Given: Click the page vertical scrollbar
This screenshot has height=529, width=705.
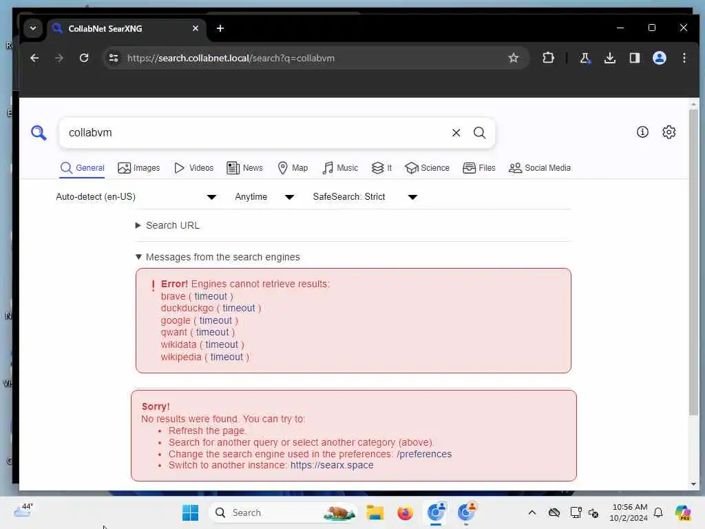Looking at the screenshot, I should [693, 262].
